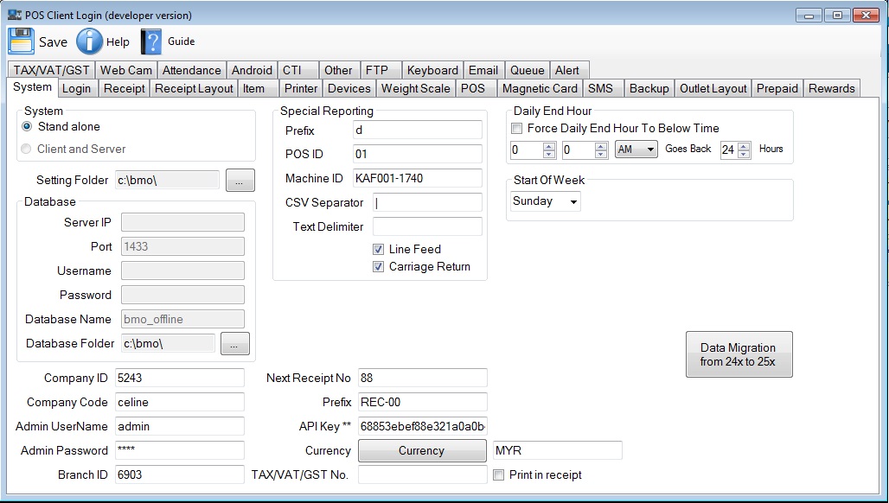This screenshot has width=889, height=503.
Task: Increase the Goes Back hours spinner
Action: point(744,146)
